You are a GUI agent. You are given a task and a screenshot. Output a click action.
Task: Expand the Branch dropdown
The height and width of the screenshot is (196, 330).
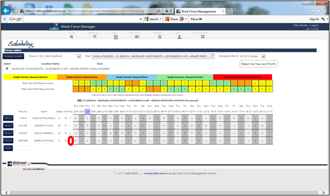click(x=79, y=56)
